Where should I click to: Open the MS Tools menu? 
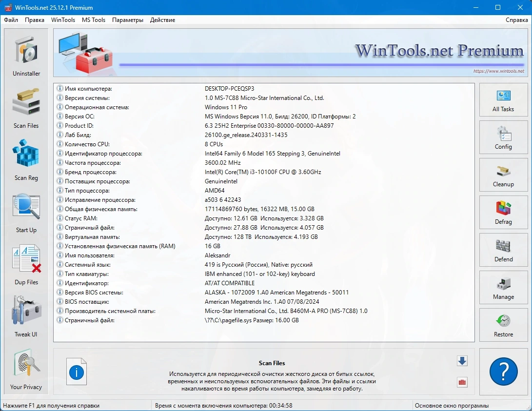pos(94,20)
